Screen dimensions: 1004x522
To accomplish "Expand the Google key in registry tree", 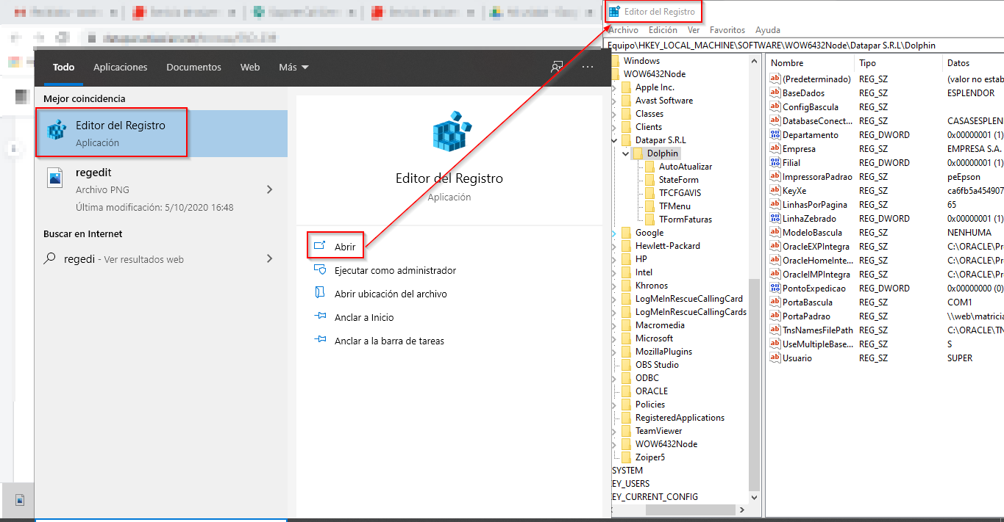I will (x=615, y=233).
